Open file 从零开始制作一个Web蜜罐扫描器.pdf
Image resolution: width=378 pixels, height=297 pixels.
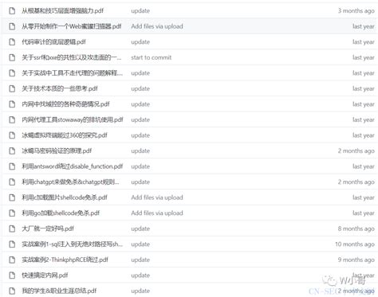point(72,26)
